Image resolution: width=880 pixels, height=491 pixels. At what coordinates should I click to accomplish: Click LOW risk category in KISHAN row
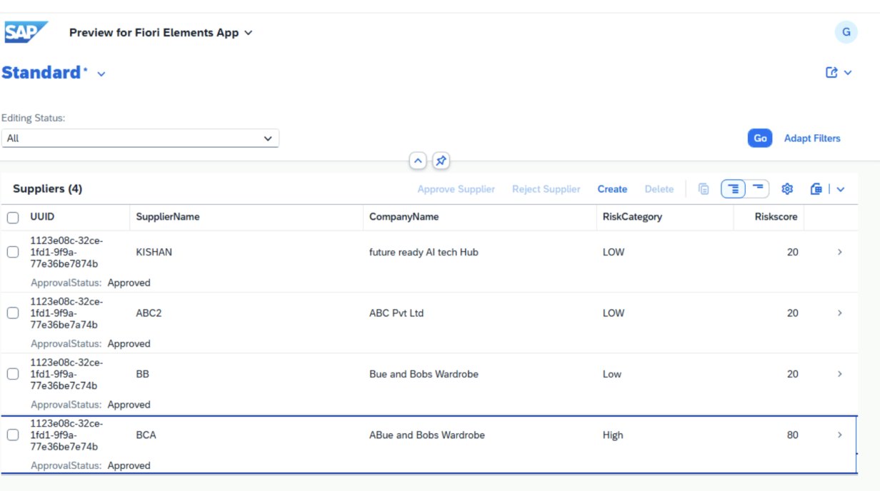pyautogui.click(x=614, y=252)
